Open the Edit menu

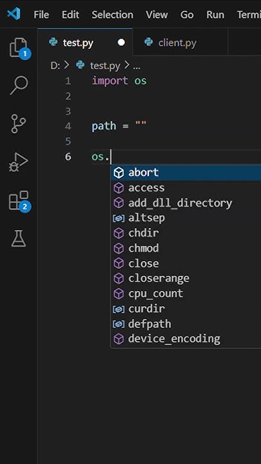coord(70,14)
